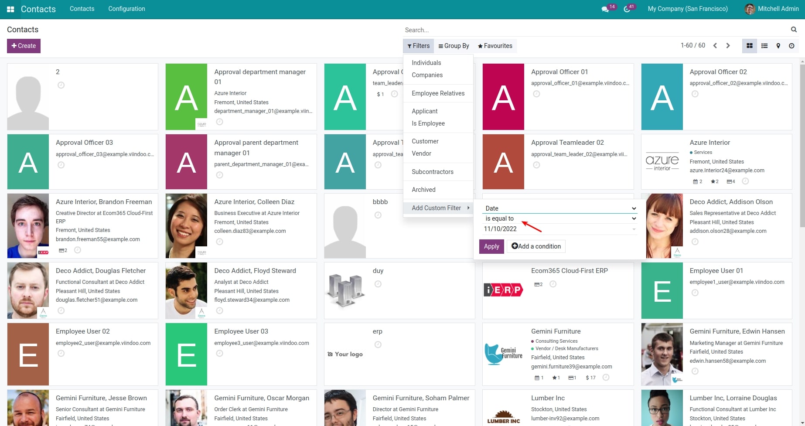
Task: Open the apps grid home menu
Action: point(10,9)
